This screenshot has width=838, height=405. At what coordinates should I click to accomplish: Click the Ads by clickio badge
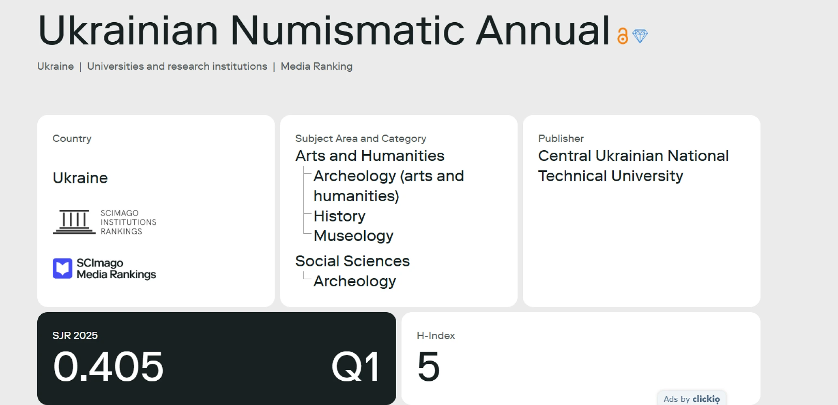point(692,399)
